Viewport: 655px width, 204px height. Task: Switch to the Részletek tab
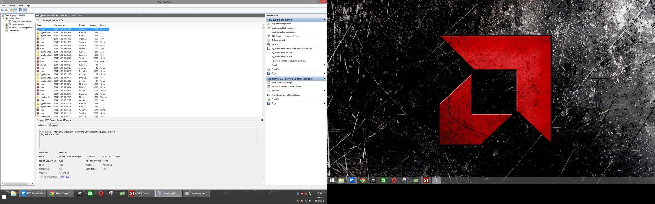[53, 125]
